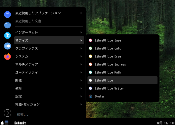175x125 pixels.
Task: Open the blue bird icon in sidebar
Action: (7, 35)
